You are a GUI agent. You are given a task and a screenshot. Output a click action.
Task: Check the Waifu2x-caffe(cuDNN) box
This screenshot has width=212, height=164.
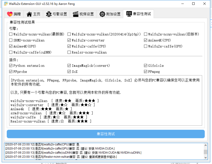[x=11, y=52]
